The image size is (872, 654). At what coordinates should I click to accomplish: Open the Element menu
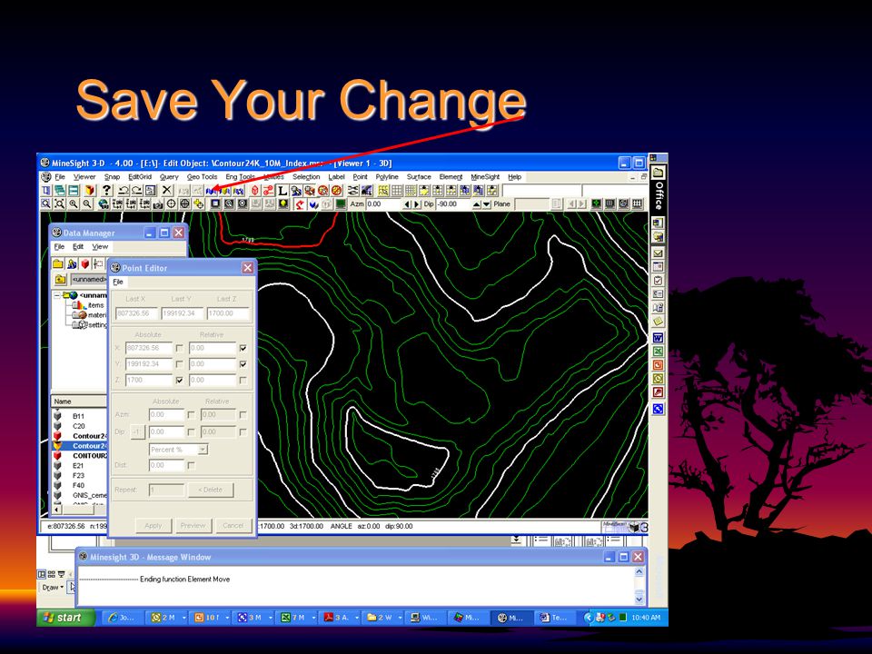(451, 177)
